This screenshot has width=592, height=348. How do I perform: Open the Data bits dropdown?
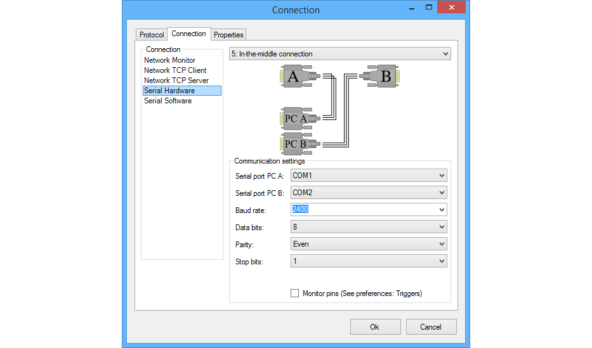[x=369, y=227]
